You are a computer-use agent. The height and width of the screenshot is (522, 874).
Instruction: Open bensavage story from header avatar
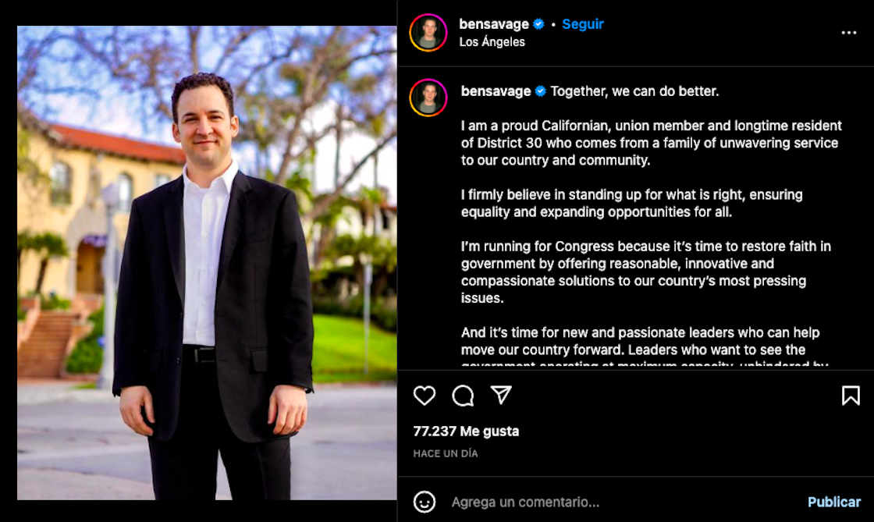pyautogui.click(x=428, y=33)
